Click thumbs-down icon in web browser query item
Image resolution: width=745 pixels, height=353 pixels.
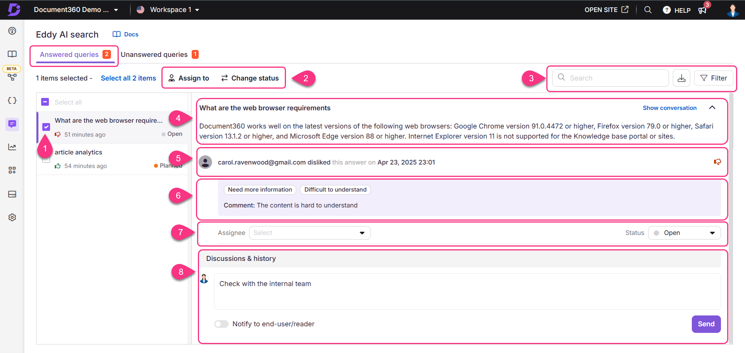[x=57, y=134]
